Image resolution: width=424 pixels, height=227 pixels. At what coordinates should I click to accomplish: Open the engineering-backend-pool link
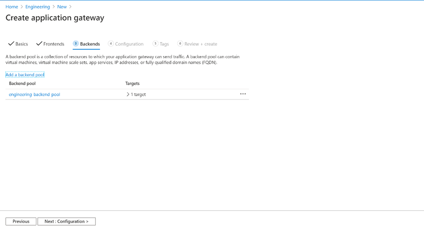click(x=35, y=94)
